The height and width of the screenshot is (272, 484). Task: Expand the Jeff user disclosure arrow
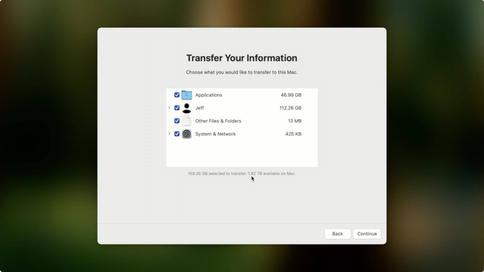point(169,108)
